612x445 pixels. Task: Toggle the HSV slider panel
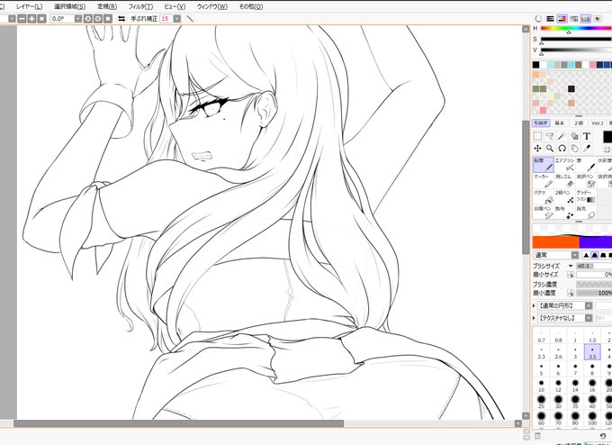(x=562, y=18)
